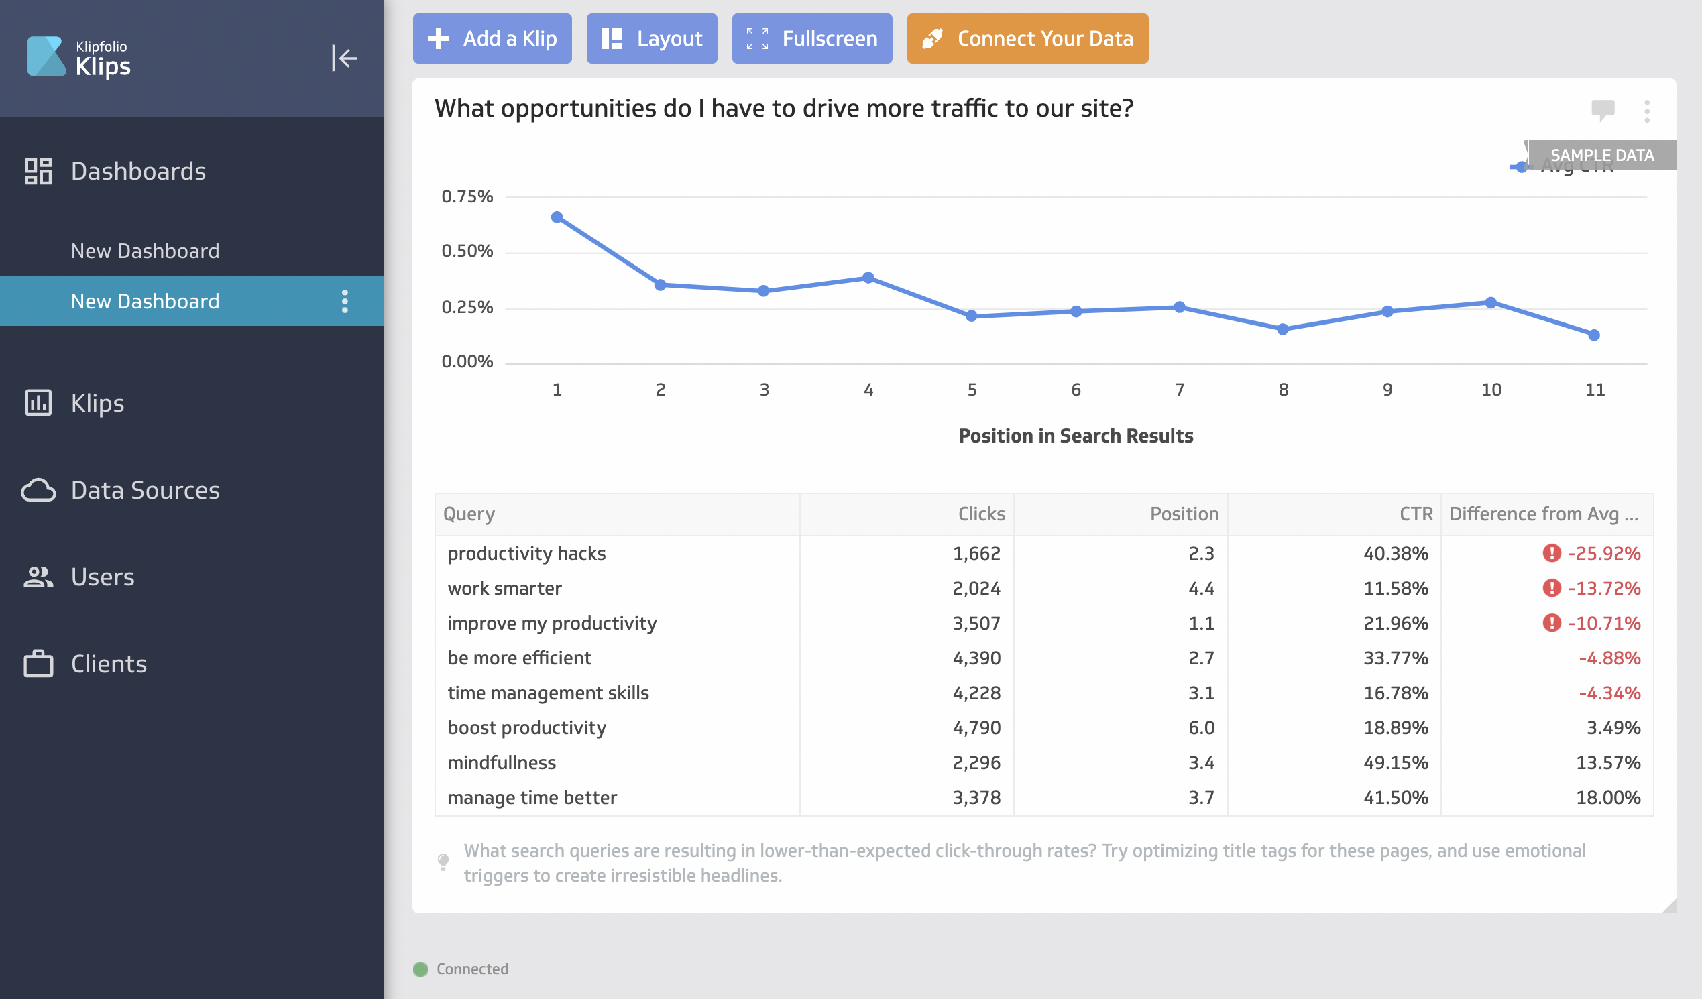
Task: Open Data Sources via the cloud icon
Action: [x=38, y=490]
